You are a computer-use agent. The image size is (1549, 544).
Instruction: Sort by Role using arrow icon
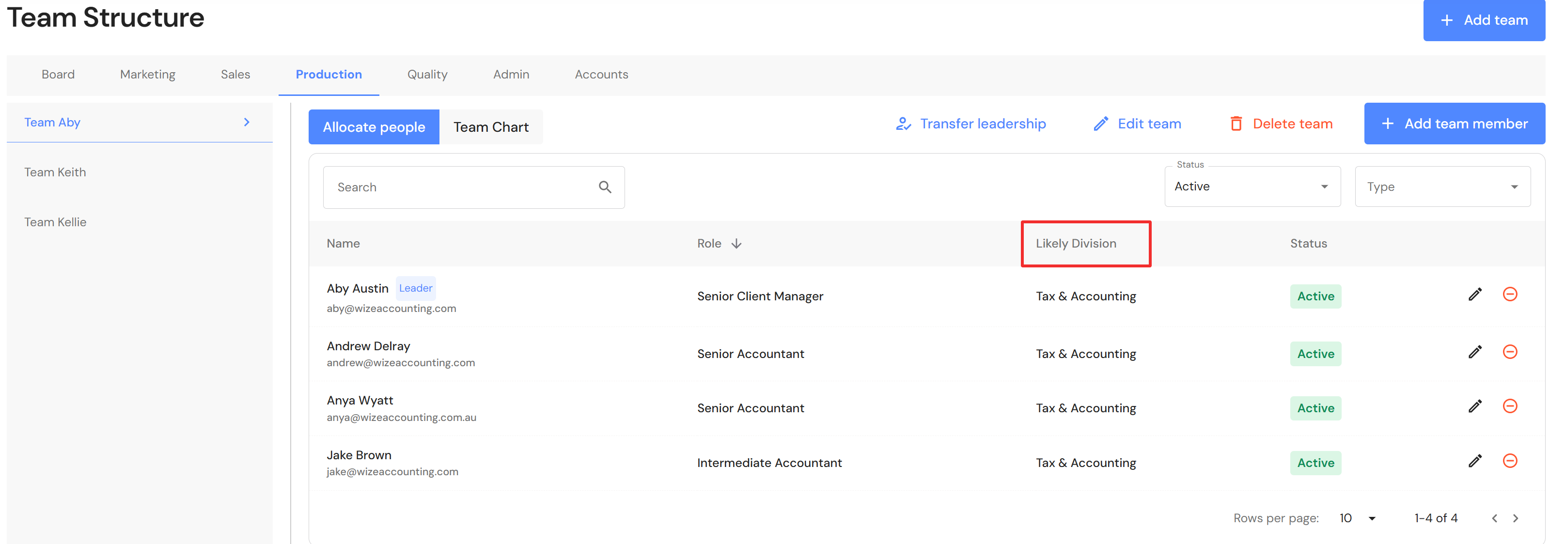736,244
